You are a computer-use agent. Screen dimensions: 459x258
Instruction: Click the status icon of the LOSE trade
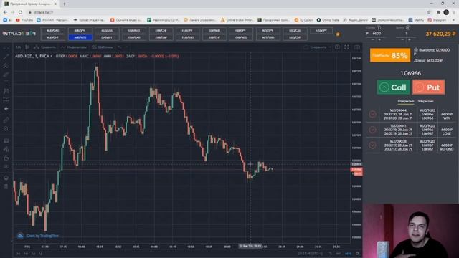[372, 130]
